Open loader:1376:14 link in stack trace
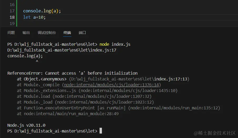 pos(112,85)
